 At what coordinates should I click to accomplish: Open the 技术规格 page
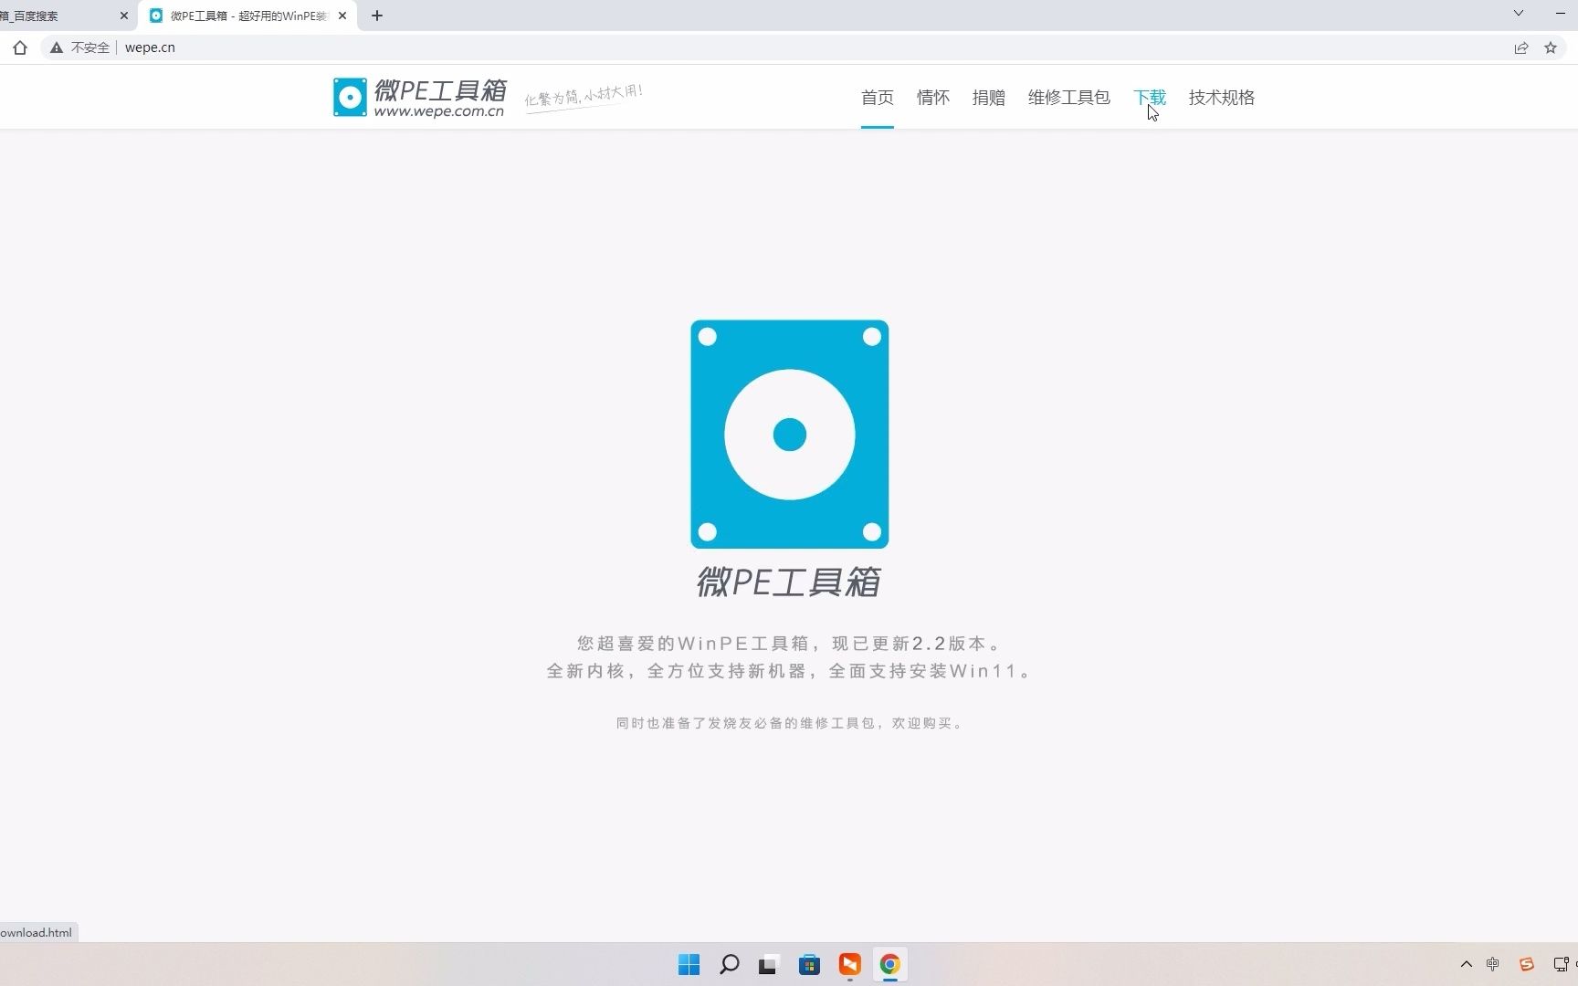[x=1222, y=98]
